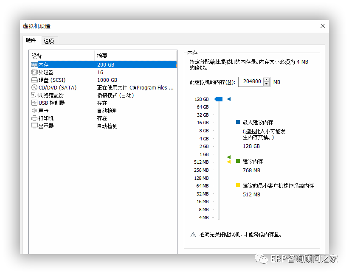Image resolution: width=349 pixels, height=274 pixels.
Task: Click the warning triangle icon near the bottom
Action: [x=193, y=235]
